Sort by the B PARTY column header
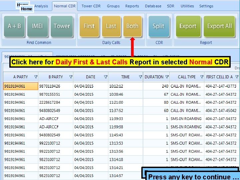Image resolution: width=240 pixels, height=180 pixels. [x=56, y=77]
